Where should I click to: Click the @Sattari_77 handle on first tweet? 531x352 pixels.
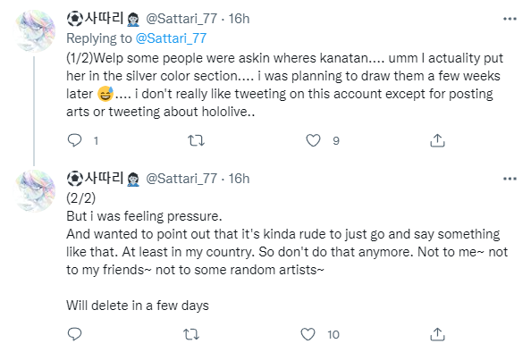coord(181,19)
